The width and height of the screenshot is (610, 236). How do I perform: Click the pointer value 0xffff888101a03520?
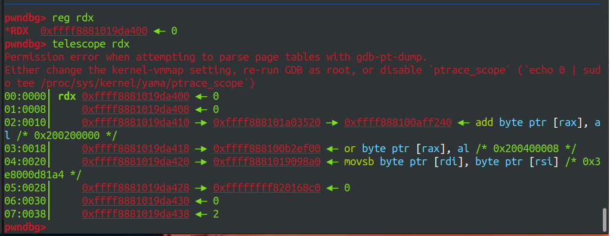[x=267, y=122]
